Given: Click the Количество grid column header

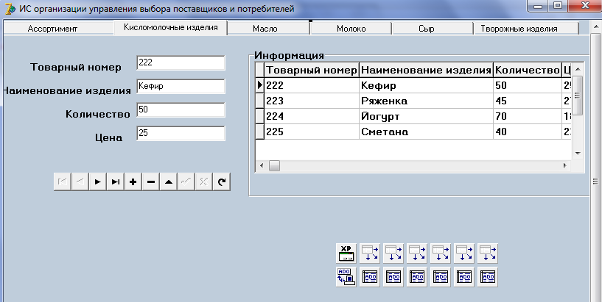Looking at the screenshot, I should click(x=527, y=70).
